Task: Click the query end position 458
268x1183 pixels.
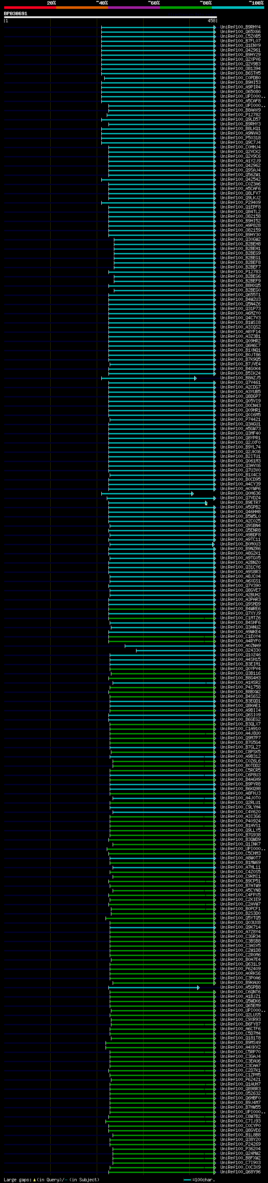Action: tap(211, 21)
